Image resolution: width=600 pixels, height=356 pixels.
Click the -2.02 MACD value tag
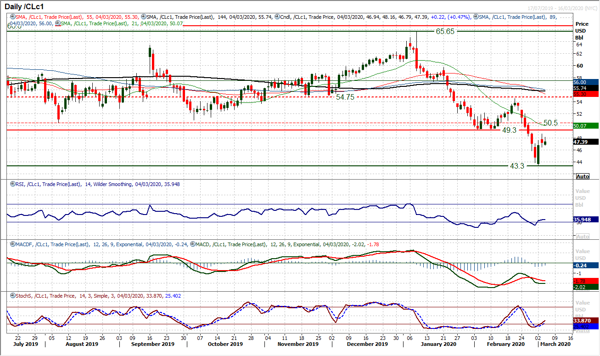[585, 287]
